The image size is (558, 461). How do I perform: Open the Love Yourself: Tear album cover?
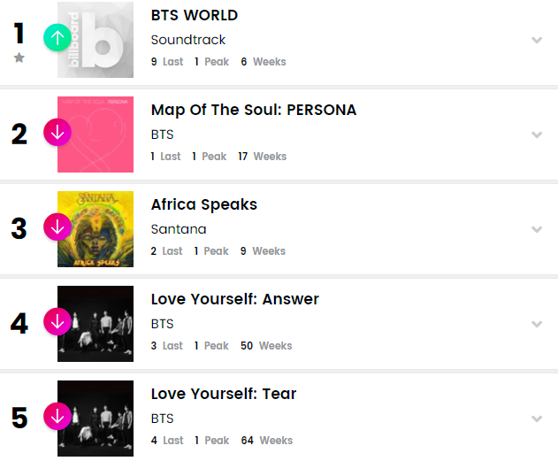point(96,419)
